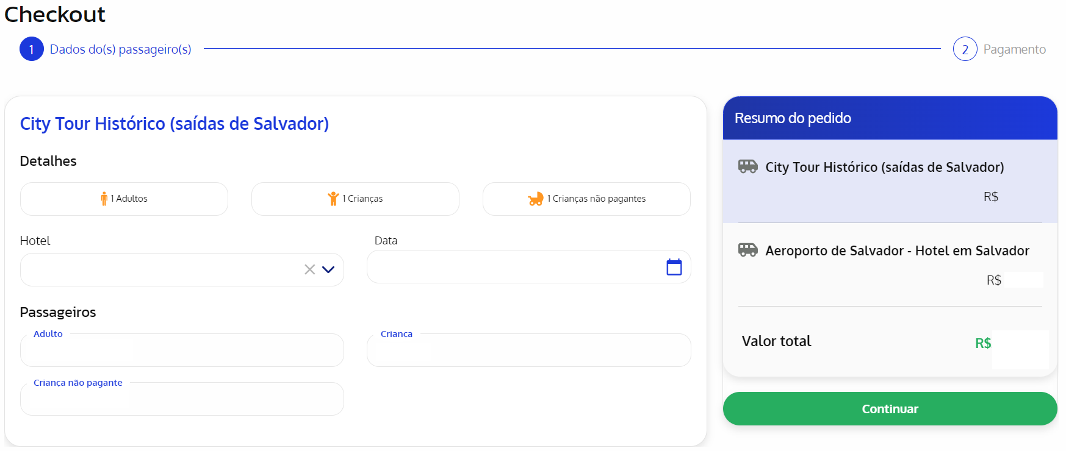The image size is (1066, 451).
Task: Open the calendar date picker icon
Action: point(674,267)
